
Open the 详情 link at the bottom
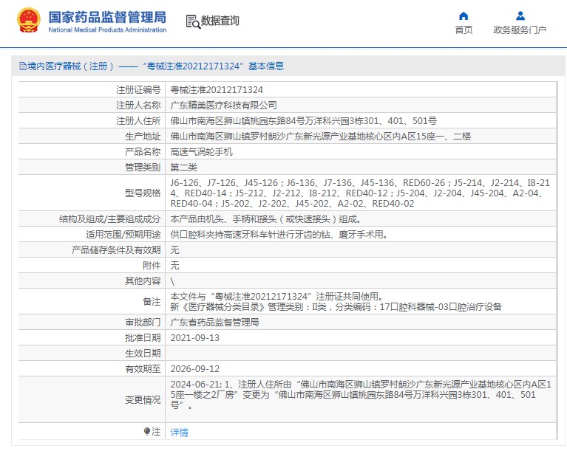pos(179,432)
